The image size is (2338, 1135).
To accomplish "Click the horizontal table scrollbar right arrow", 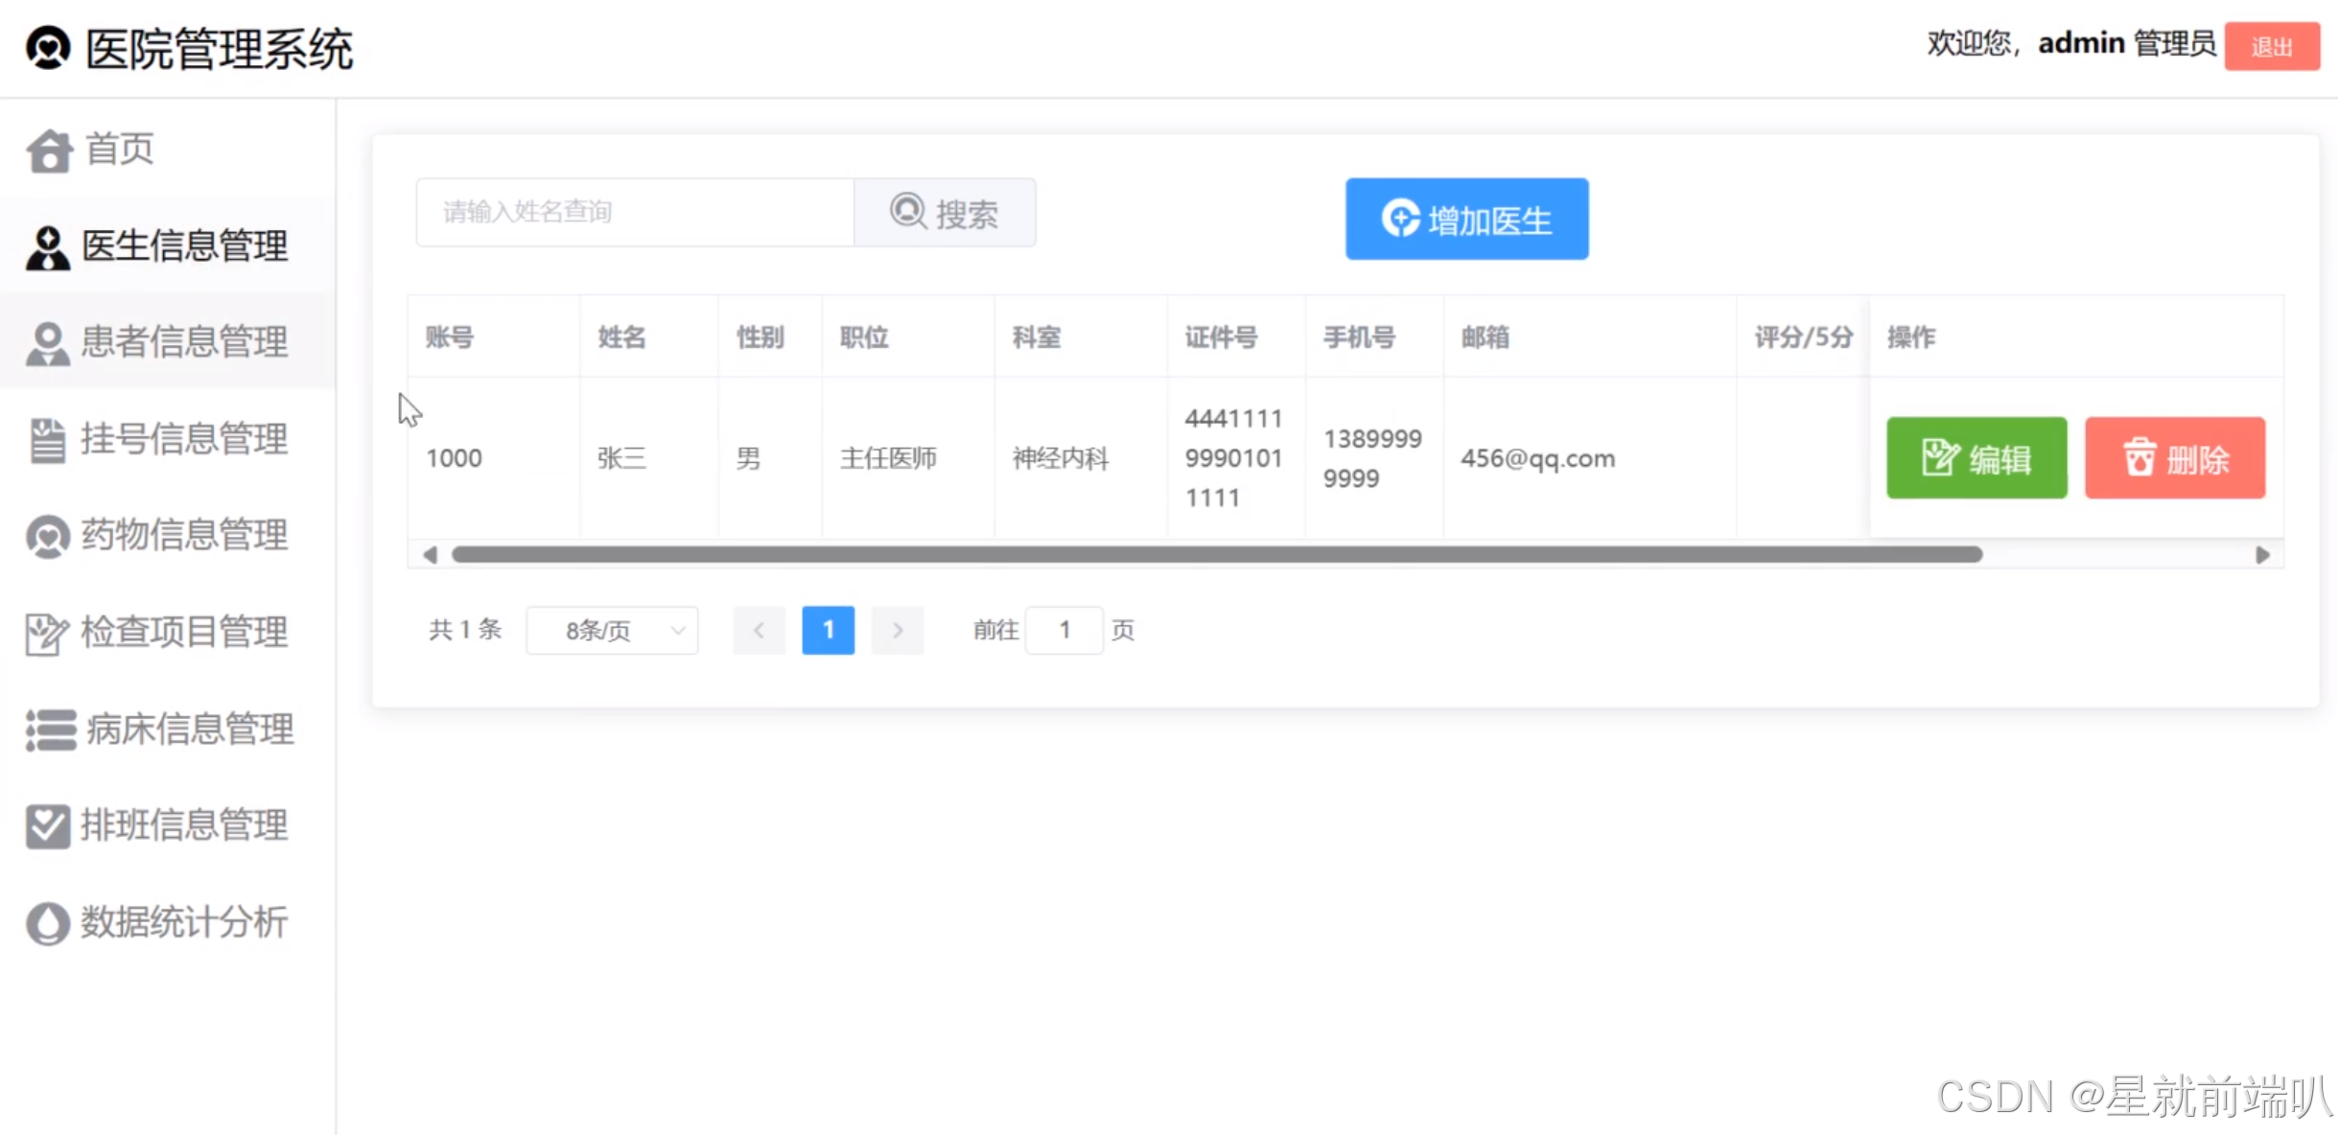I will pos(2262,555).
